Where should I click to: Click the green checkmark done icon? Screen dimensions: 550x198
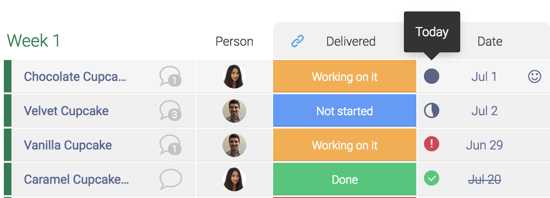pos(432,178)
